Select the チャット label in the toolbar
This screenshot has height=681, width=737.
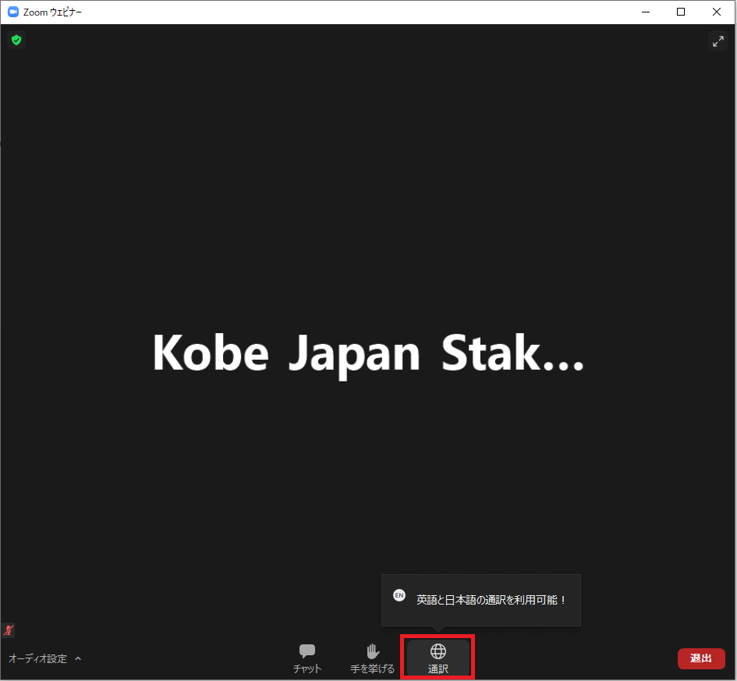click(x=307, y=669)
